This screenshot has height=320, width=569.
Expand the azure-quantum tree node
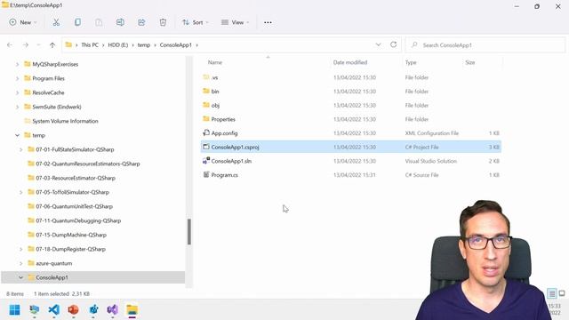[20, 263]
